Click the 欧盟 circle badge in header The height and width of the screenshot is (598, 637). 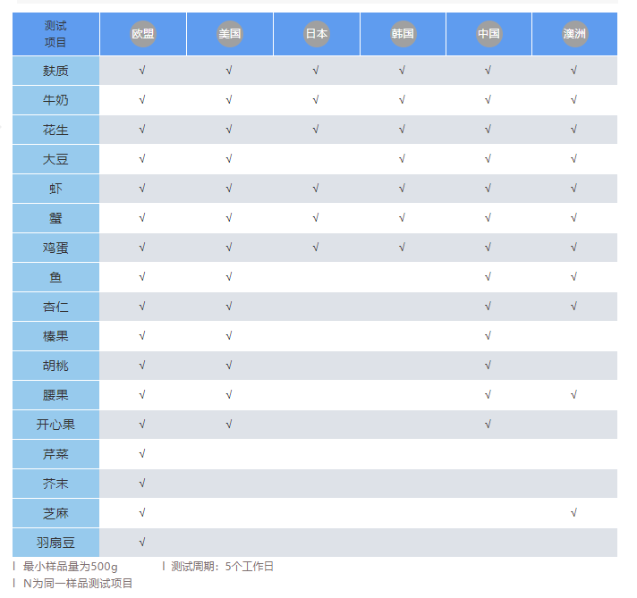point(143,34)
